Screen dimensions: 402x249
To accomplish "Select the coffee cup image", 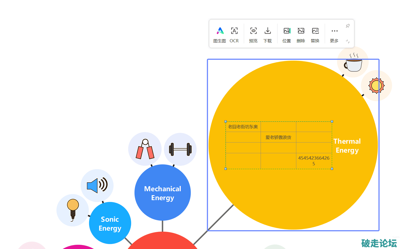I will pos(353,62).
